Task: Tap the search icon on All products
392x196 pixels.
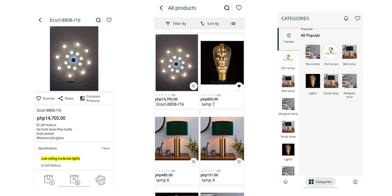Action: tap(227, 8)
